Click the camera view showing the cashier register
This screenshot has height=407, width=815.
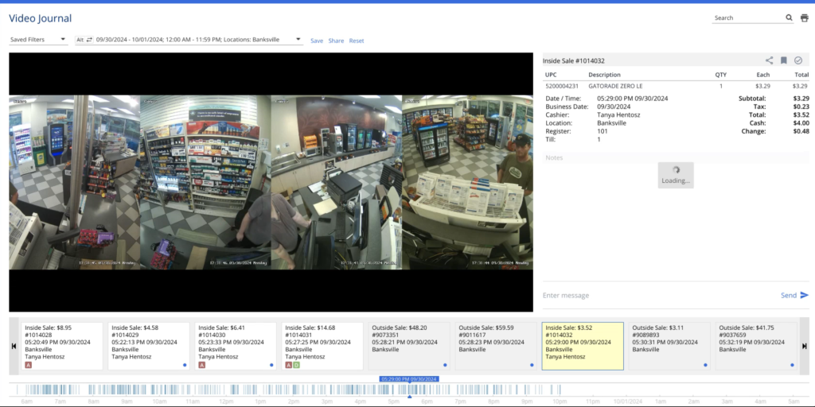point(336,183)
